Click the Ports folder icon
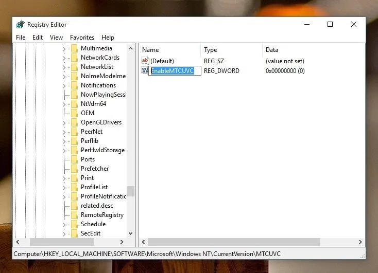378x273 pixels. click(x=75, y=159)
